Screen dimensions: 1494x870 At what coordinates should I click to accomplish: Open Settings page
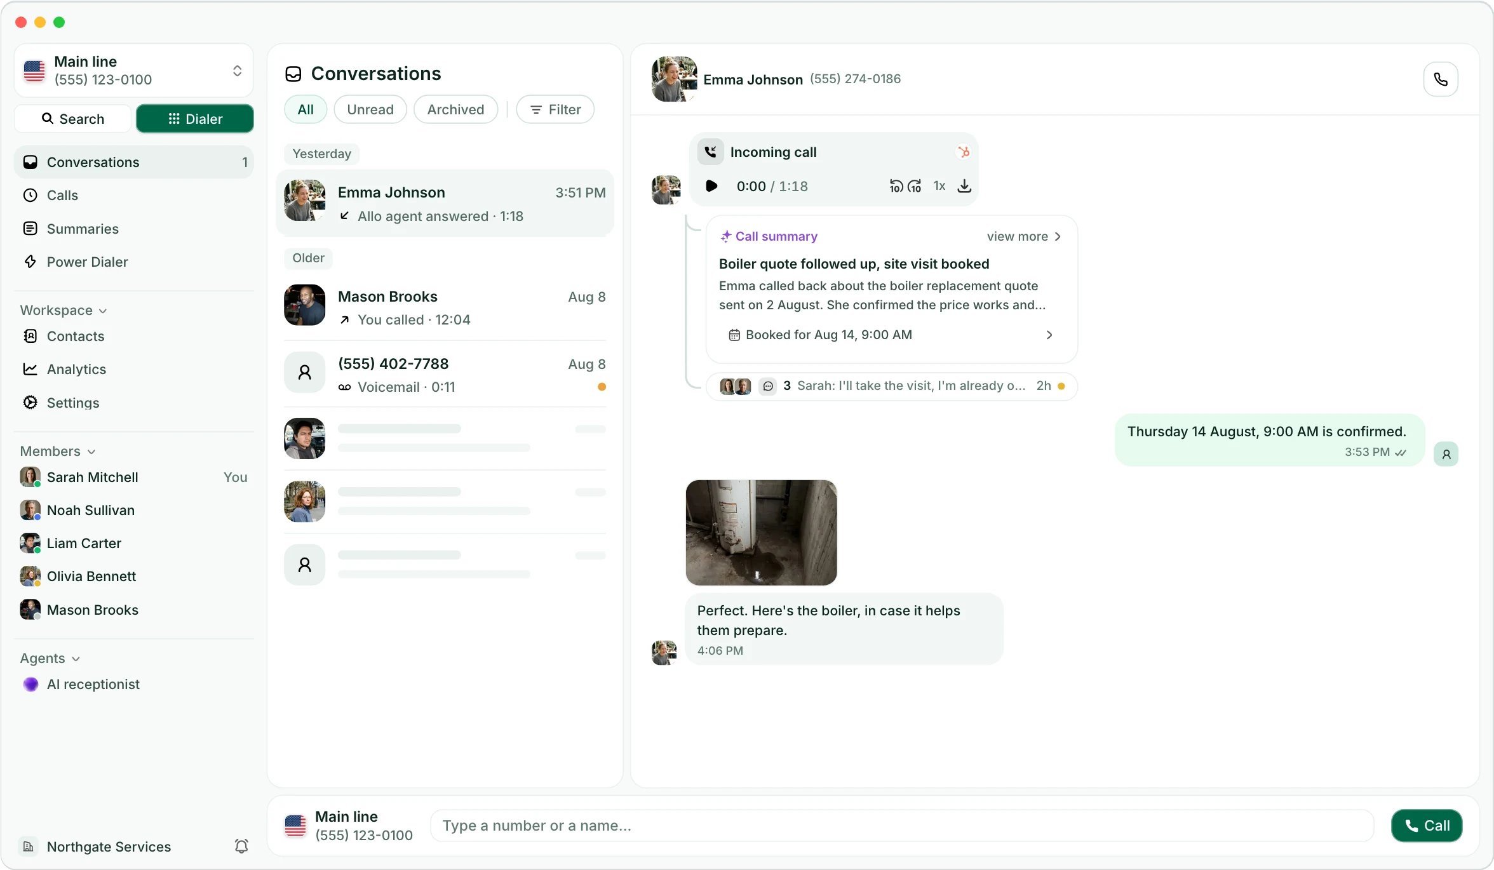134,403
